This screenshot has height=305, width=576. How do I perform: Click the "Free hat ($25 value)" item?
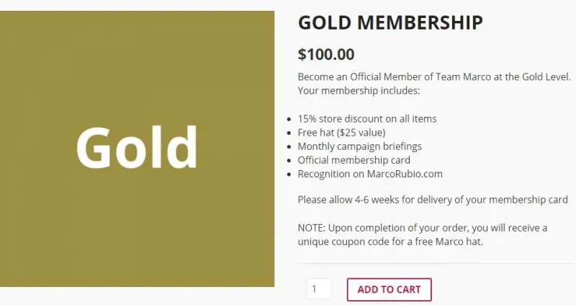[x=341, y=133]
